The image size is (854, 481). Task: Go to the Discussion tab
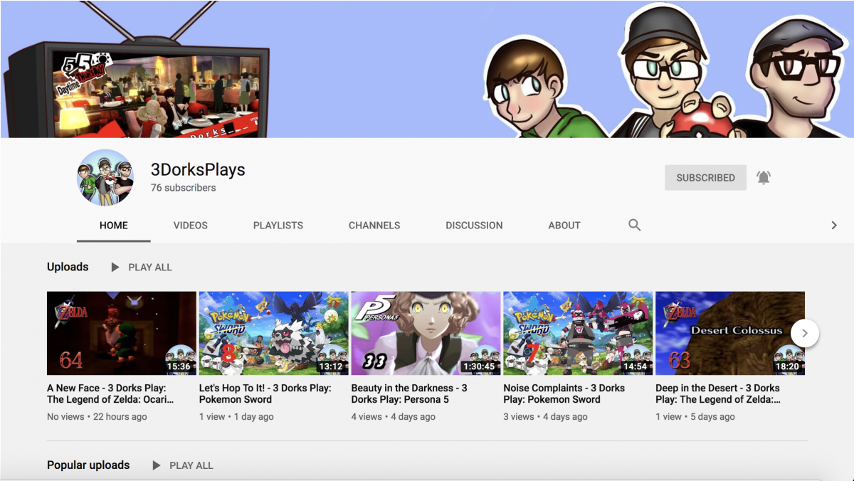point(474,225)
